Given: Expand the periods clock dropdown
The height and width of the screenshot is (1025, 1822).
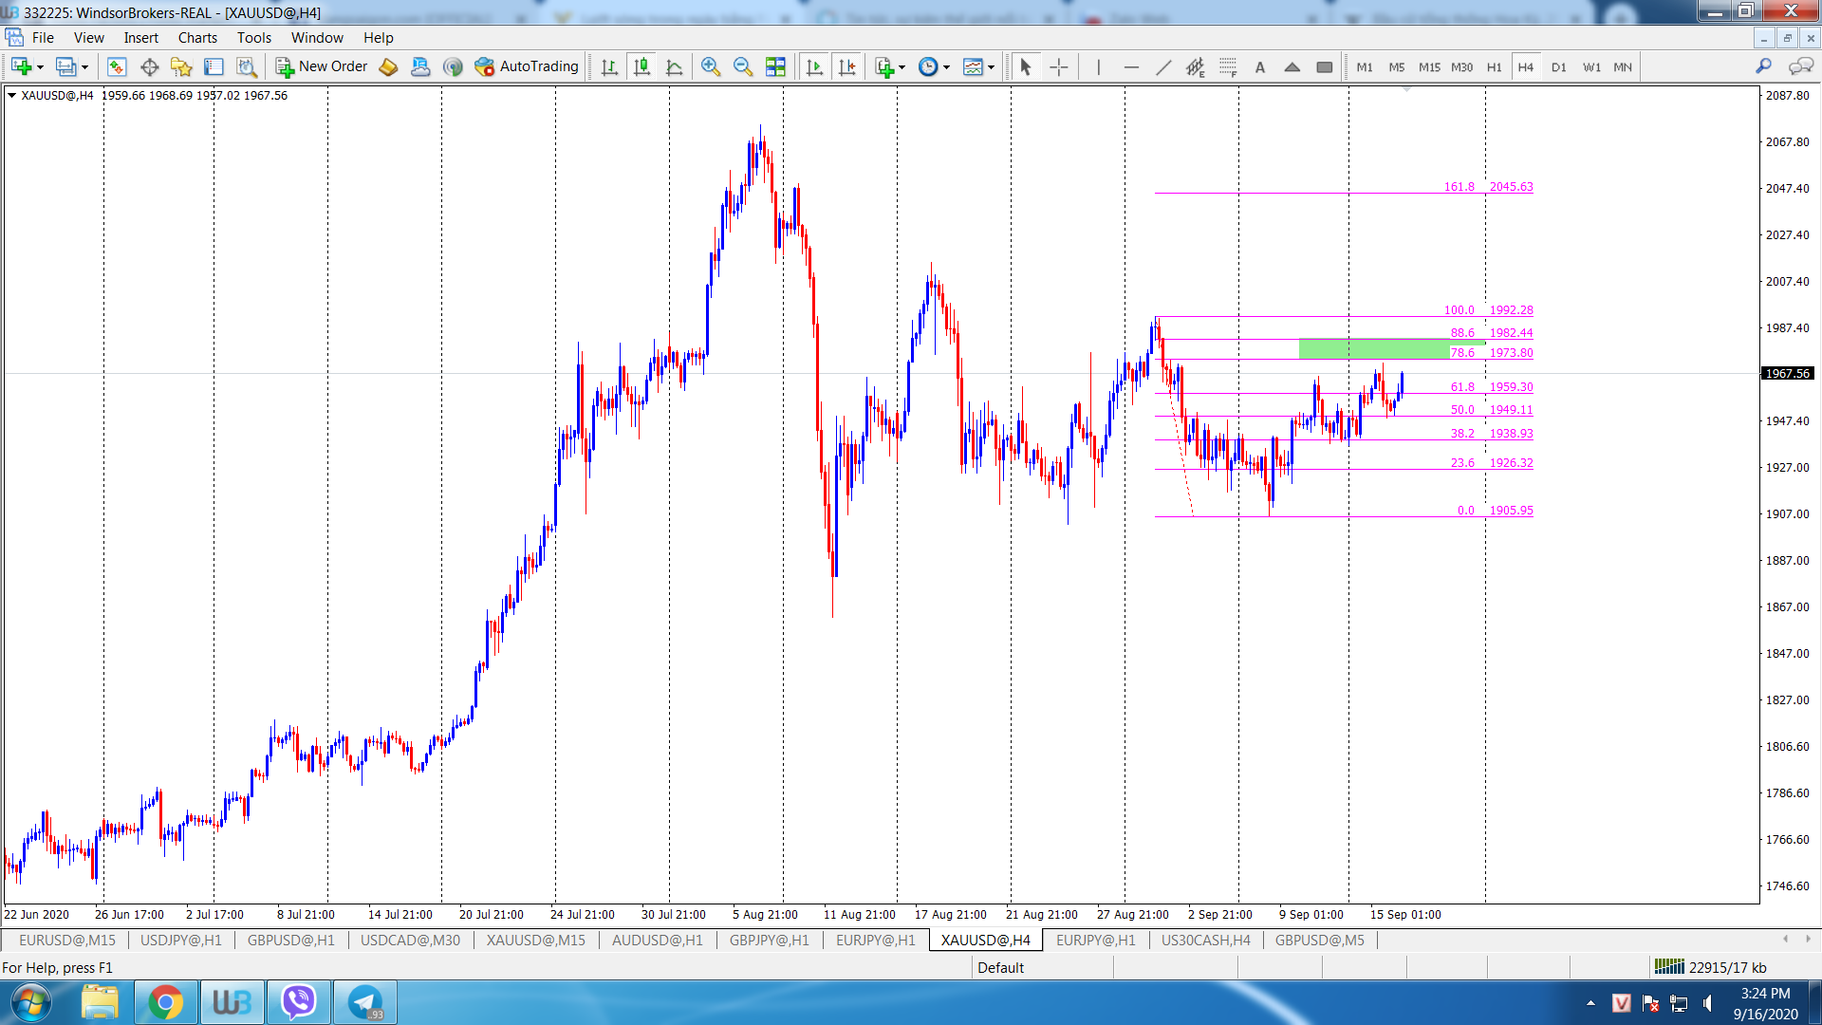Looking at the screenshot, I should (x=946, y=67).
